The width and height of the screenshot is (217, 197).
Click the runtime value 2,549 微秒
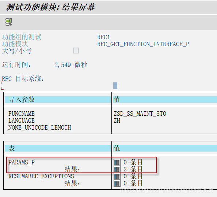tap(71, 65)
